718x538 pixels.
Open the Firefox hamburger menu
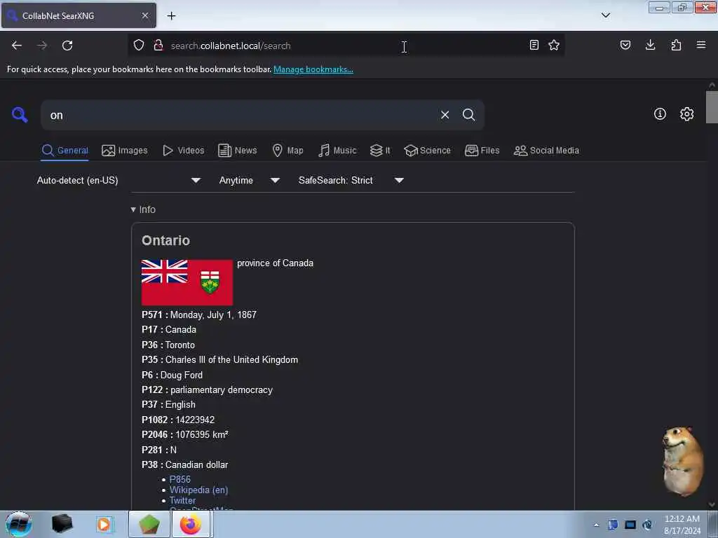pos(701,45)
